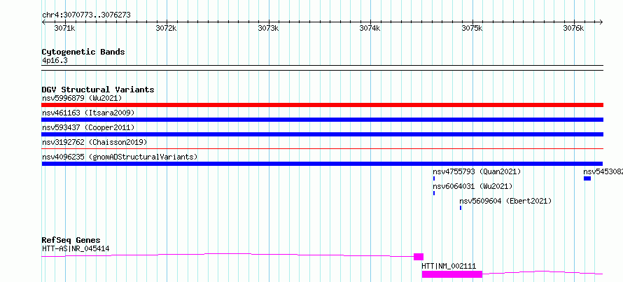The width and height of the screenshot is (623, 282).
Task: Open the nsv5996879 (Wu2021) label
Action: click(82, 98)
